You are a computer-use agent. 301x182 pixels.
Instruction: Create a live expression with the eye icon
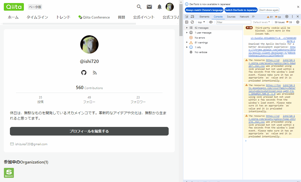(211, 22)
